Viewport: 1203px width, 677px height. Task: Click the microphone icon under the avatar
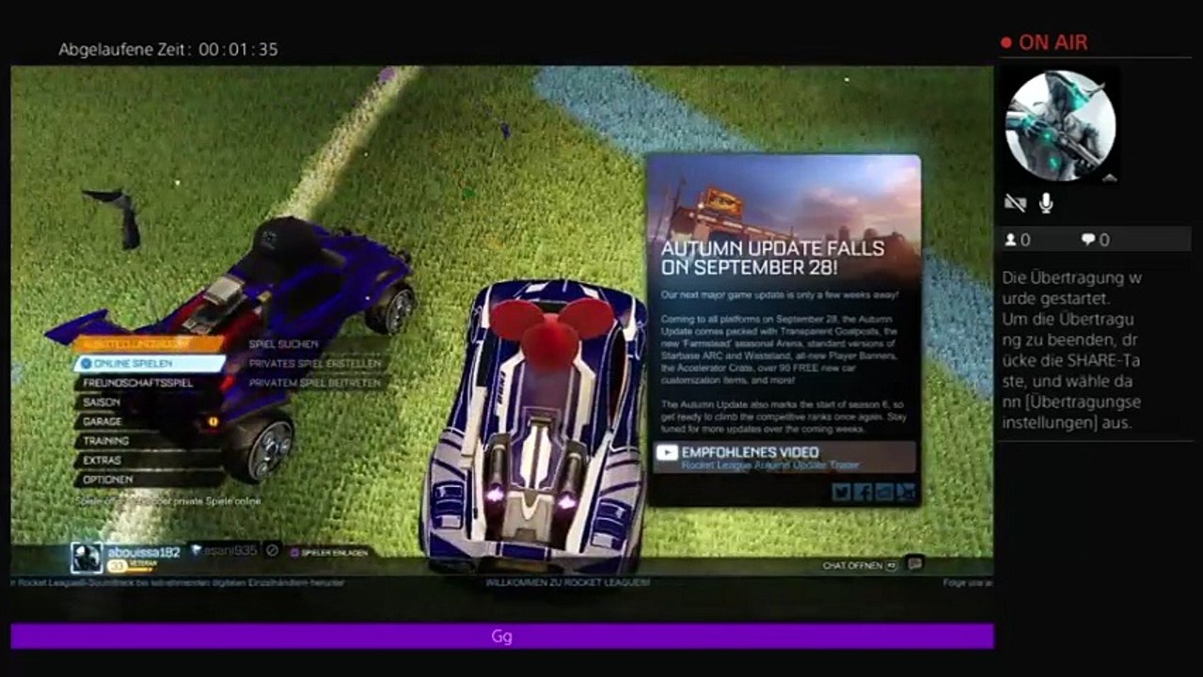click(x=1045, y=203)
